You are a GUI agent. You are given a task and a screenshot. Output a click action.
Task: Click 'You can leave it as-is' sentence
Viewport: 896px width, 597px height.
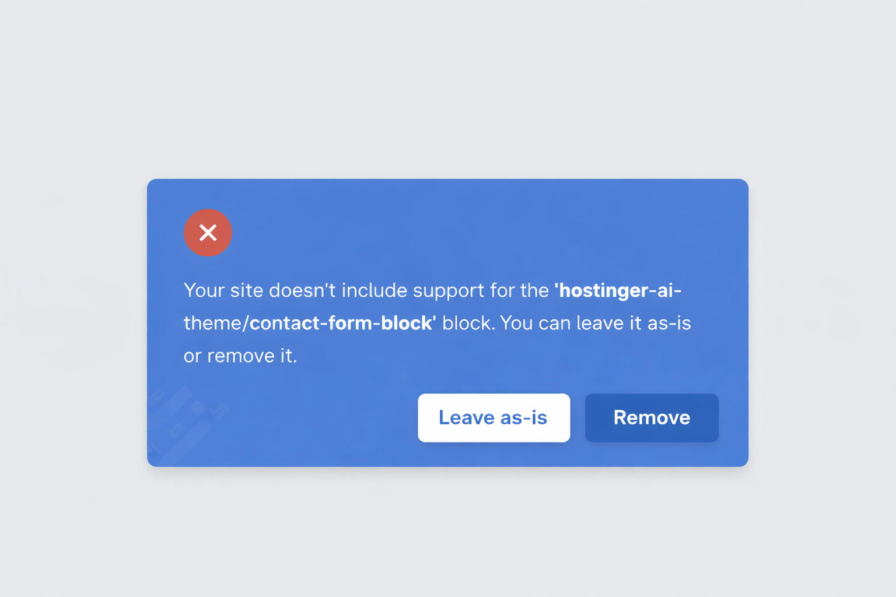pos(595,323)
